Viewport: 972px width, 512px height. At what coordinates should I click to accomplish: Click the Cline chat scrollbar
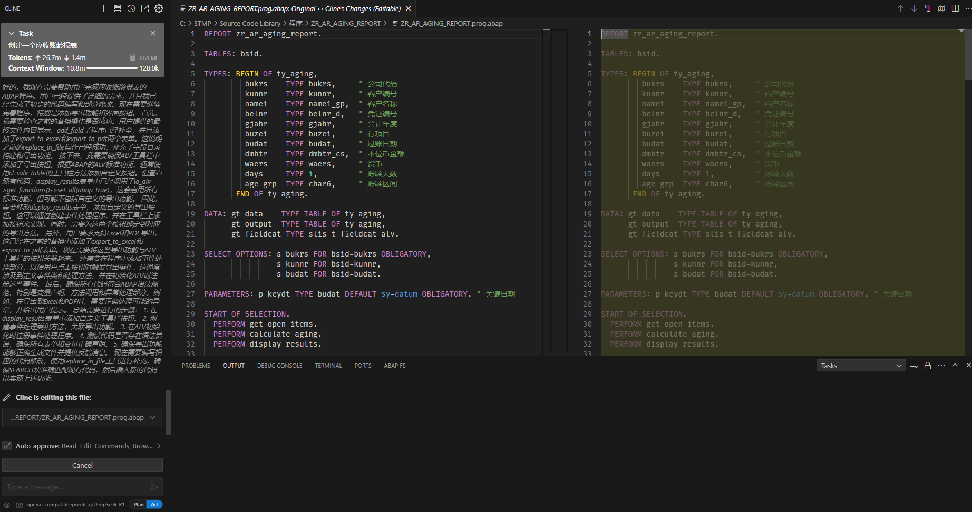(x=168, y=412)
